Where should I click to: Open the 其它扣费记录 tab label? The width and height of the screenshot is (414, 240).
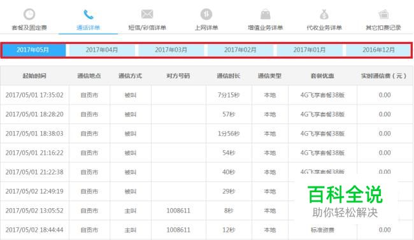pyautogui.click(x=383, y=27)
